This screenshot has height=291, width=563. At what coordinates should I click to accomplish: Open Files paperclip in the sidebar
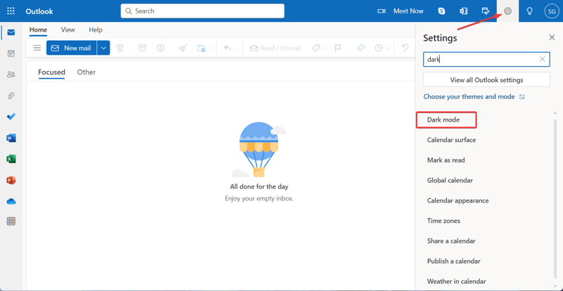point(11,96)
